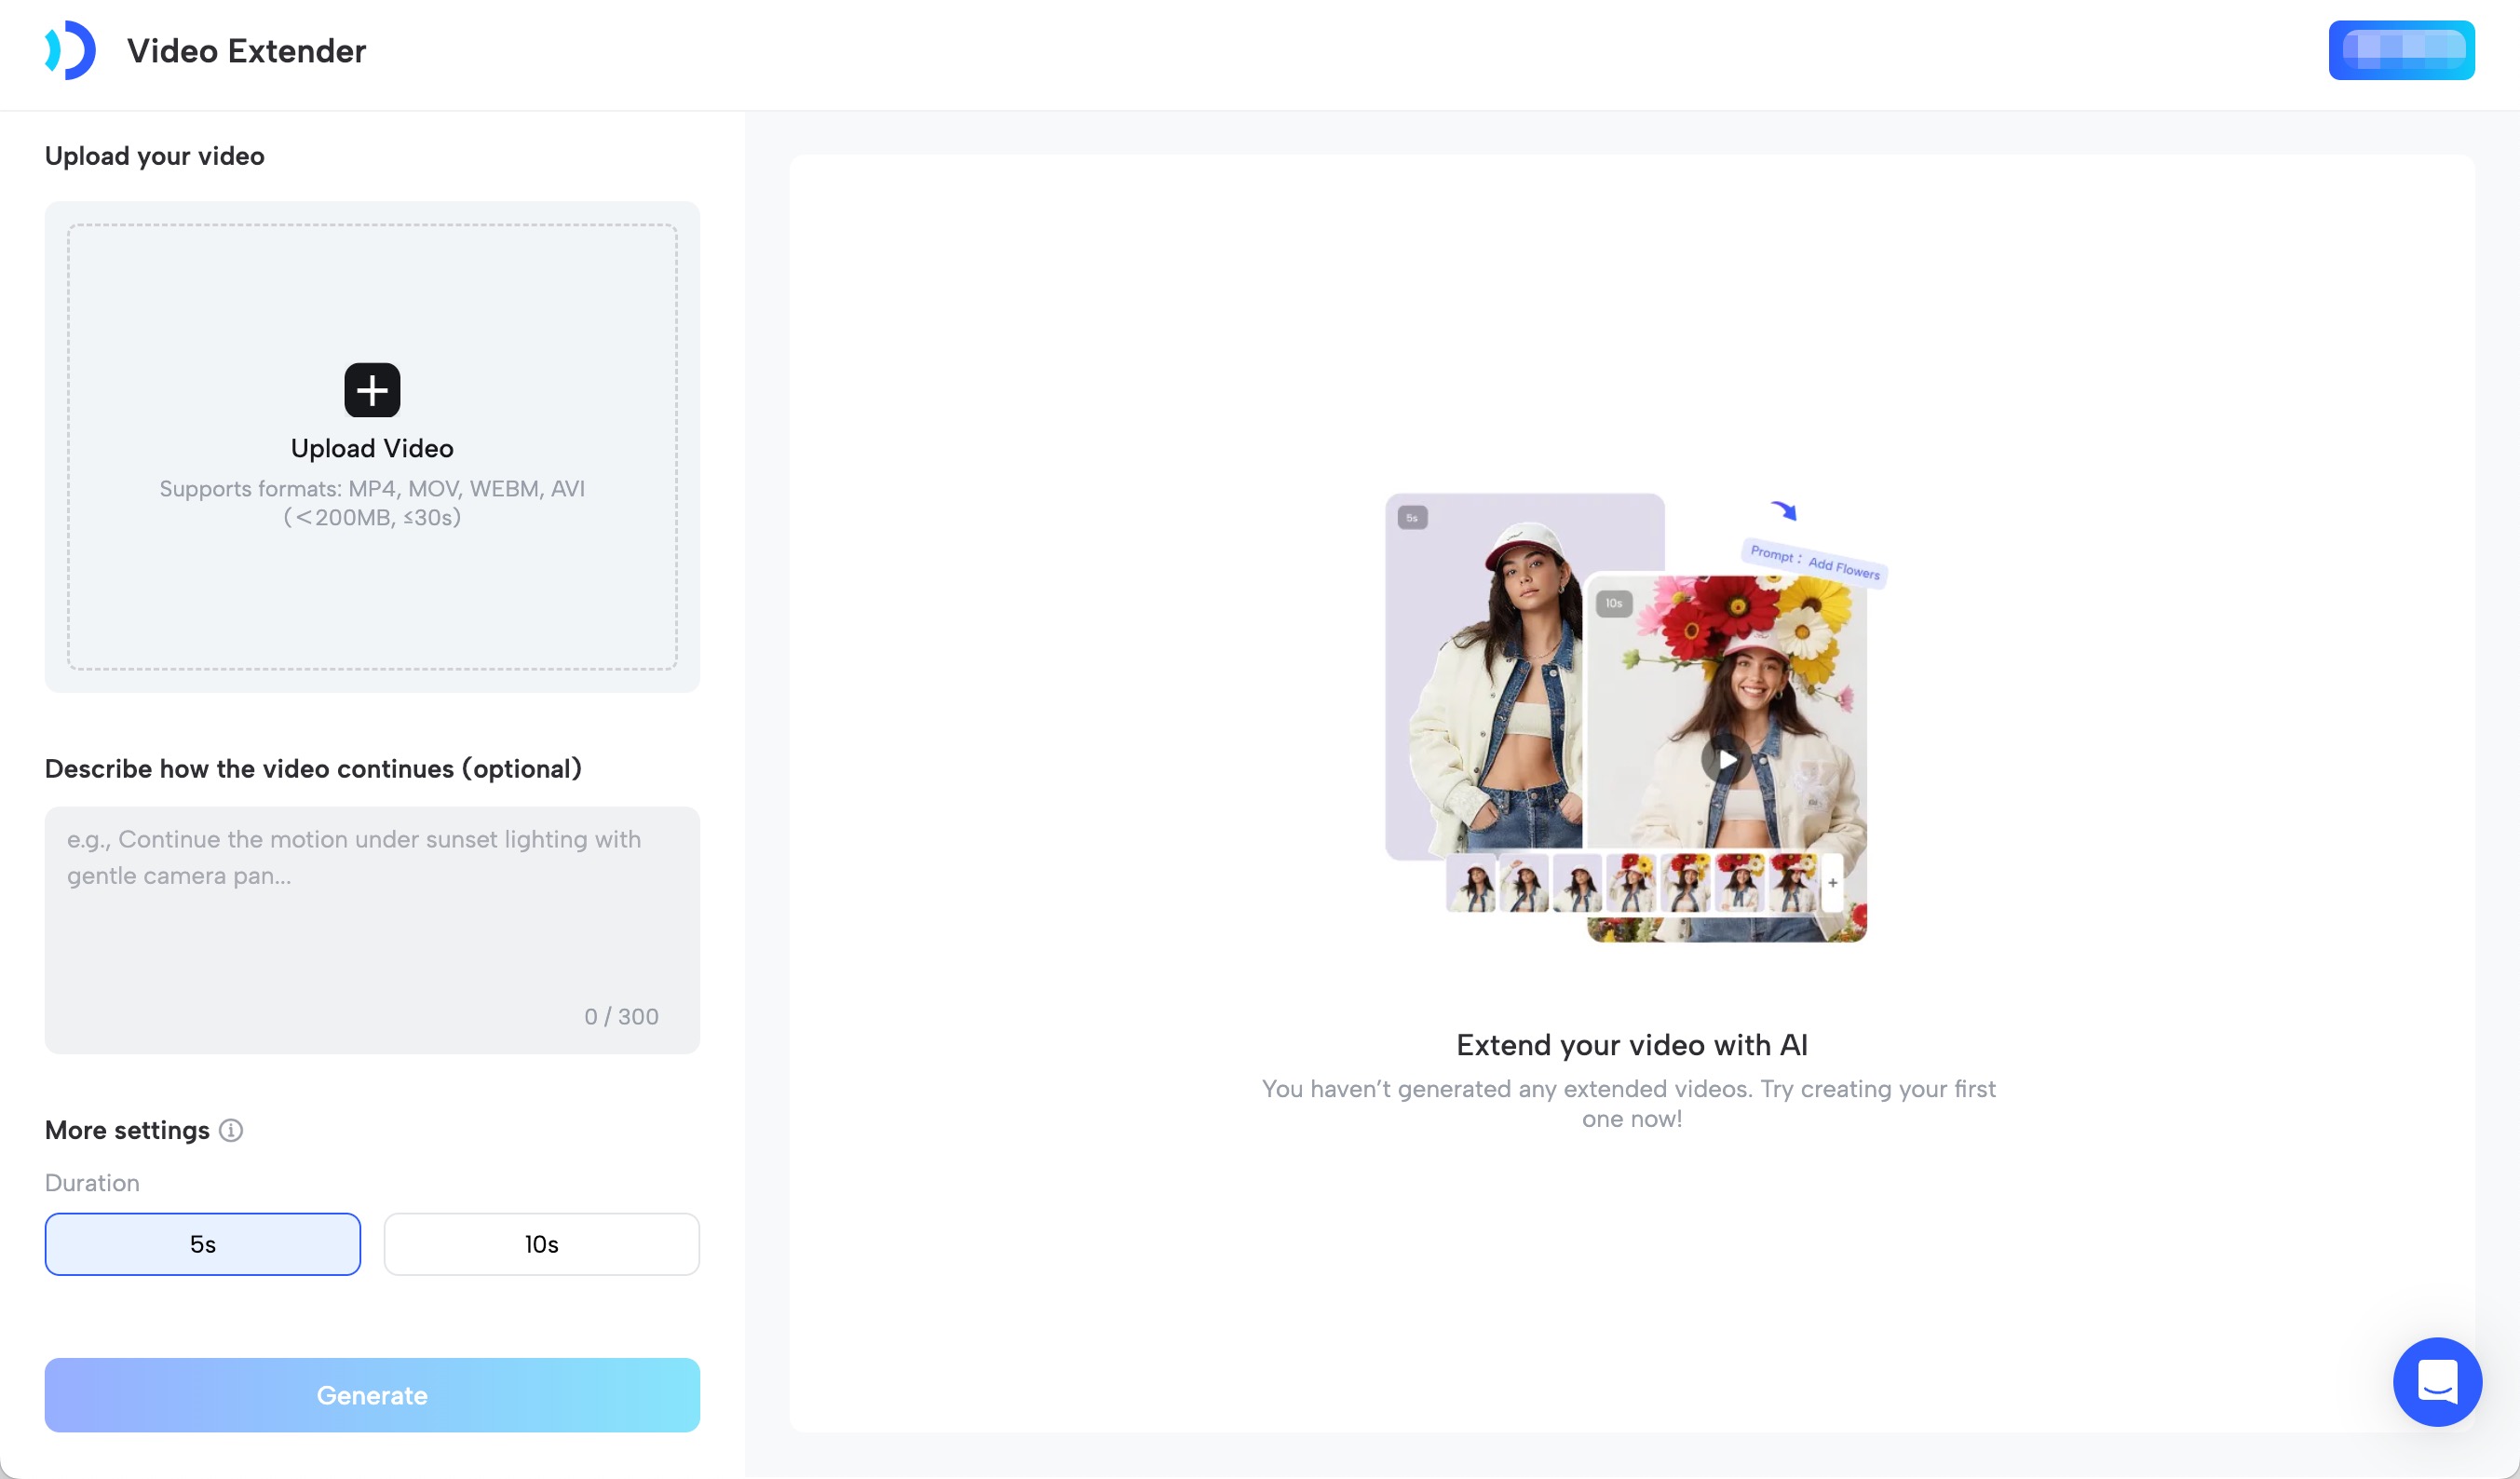Click the Upload Video label
The height and width of the screenshot is (1479, 2520).
pyautogui.click(x=372, y=448)
